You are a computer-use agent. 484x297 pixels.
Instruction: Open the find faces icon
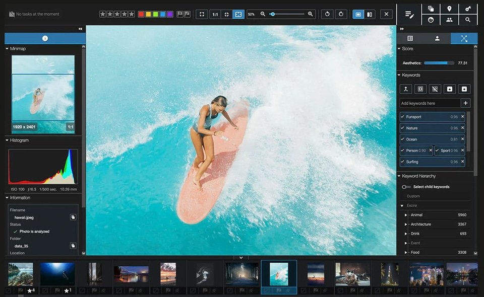point(431,20)
